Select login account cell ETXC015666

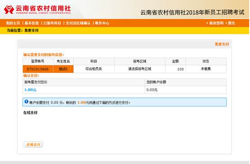[x=38, y=69]
